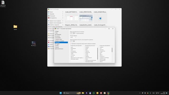
Task: Switch to the Интеграция settings tab
Action: coord(58,35)
